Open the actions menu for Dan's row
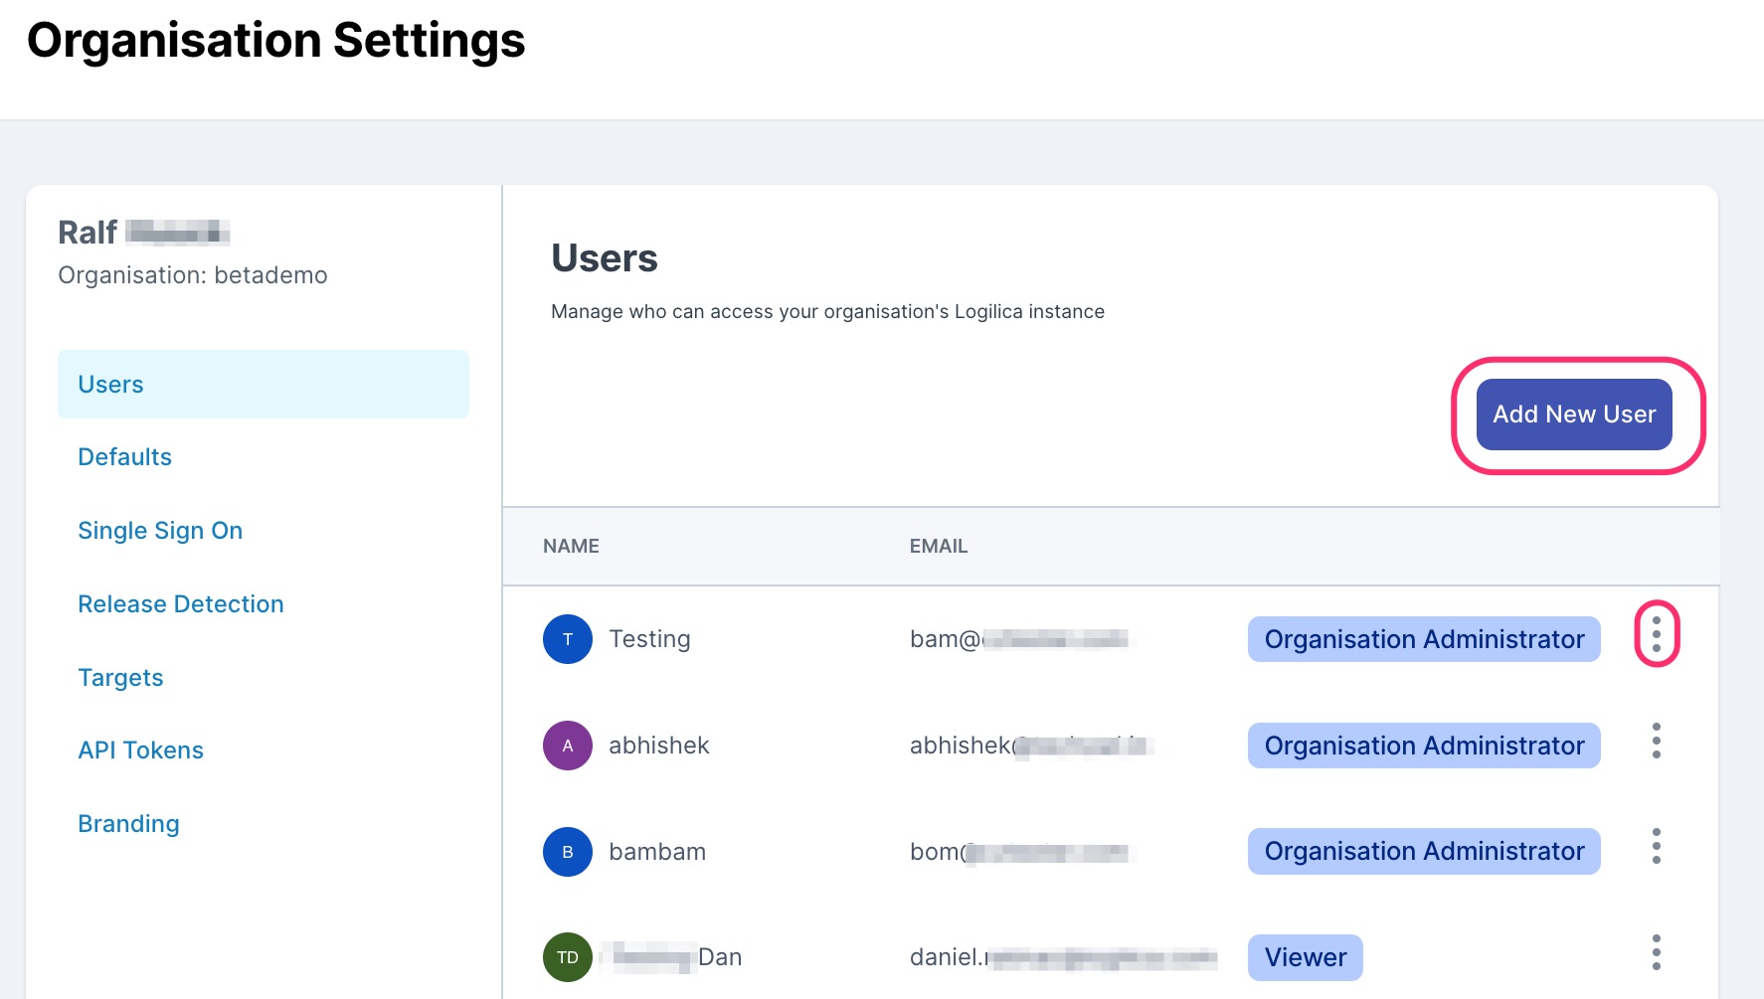 pyautogui.click(x=1656, y=952)
